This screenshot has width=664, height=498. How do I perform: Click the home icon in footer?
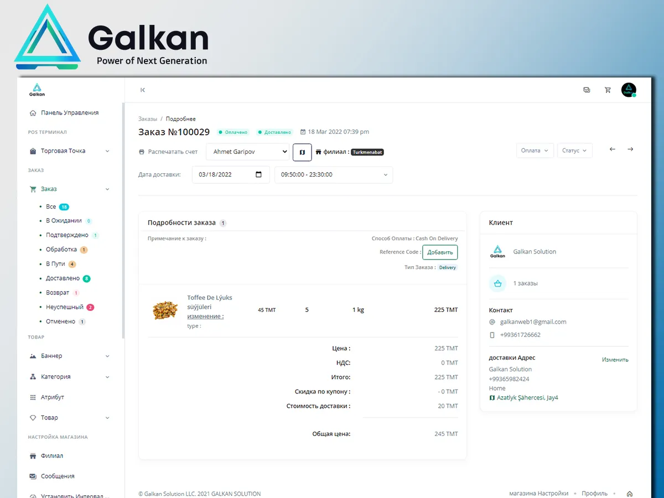click(630, 494)
